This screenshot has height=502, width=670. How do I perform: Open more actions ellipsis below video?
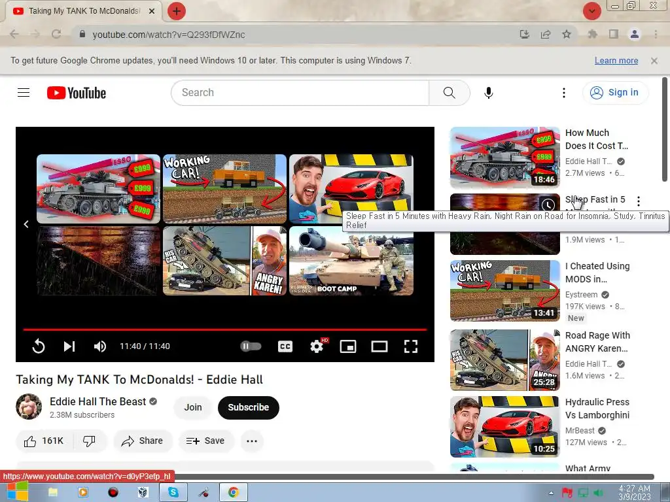(252, 441)
